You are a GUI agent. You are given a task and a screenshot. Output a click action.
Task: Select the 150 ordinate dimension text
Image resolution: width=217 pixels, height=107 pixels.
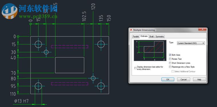109,18
